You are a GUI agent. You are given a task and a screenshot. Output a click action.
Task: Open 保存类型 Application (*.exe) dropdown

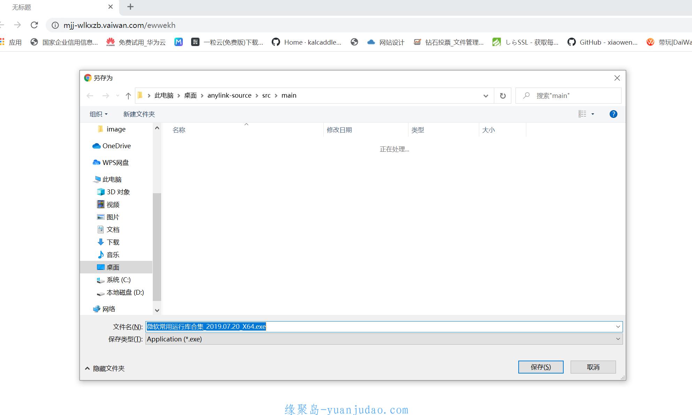tap(384, 339)
